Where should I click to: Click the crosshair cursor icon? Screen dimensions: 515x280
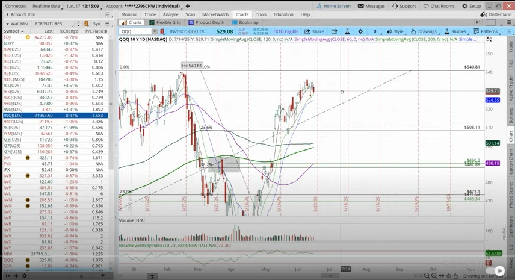(x=449, y=276)
